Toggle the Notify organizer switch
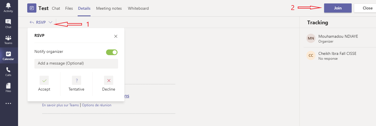This screenshot has width=376, height=126. pos(112,52)
